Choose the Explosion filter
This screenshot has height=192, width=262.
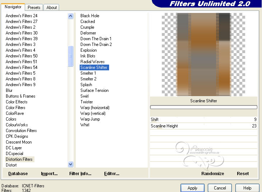click(88, 50)
